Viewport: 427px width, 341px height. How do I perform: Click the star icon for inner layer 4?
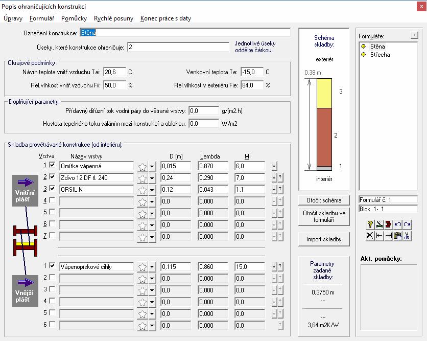click(x=143, y=202)
